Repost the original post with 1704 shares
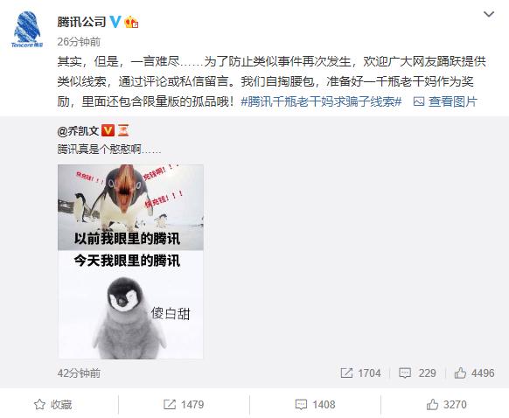This screenshot has height=418, width=509. 360,373
